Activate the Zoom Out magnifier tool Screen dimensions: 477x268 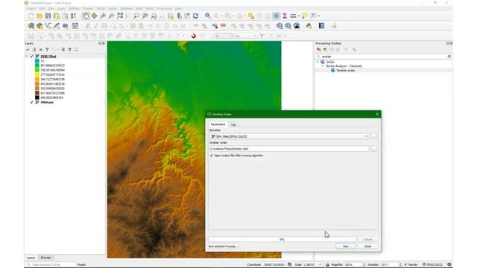tap(111, 16)
